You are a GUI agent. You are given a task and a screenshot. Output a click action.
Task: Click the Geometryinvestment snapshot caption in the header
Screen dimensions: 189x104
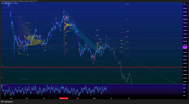click(19, 1)
